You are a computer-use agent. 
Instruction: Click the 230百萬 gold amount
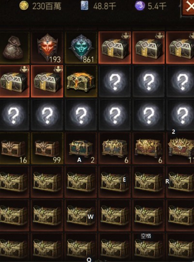[x=46, y=6]
